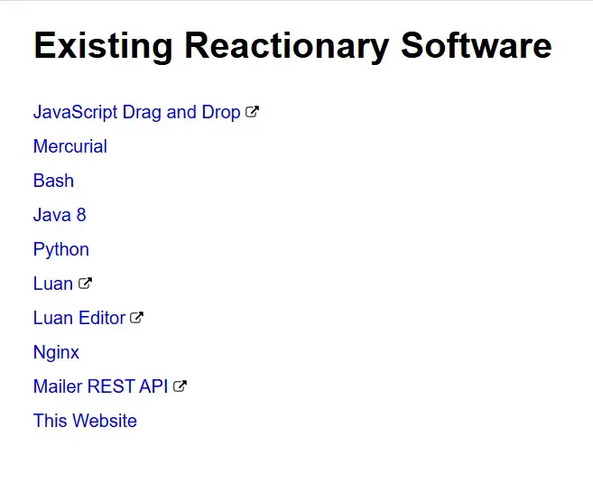Click external link icon beside Mailer REST API
Image resolution: width=593 pixels, height=493 pixels.
click(x=181, y=386)
